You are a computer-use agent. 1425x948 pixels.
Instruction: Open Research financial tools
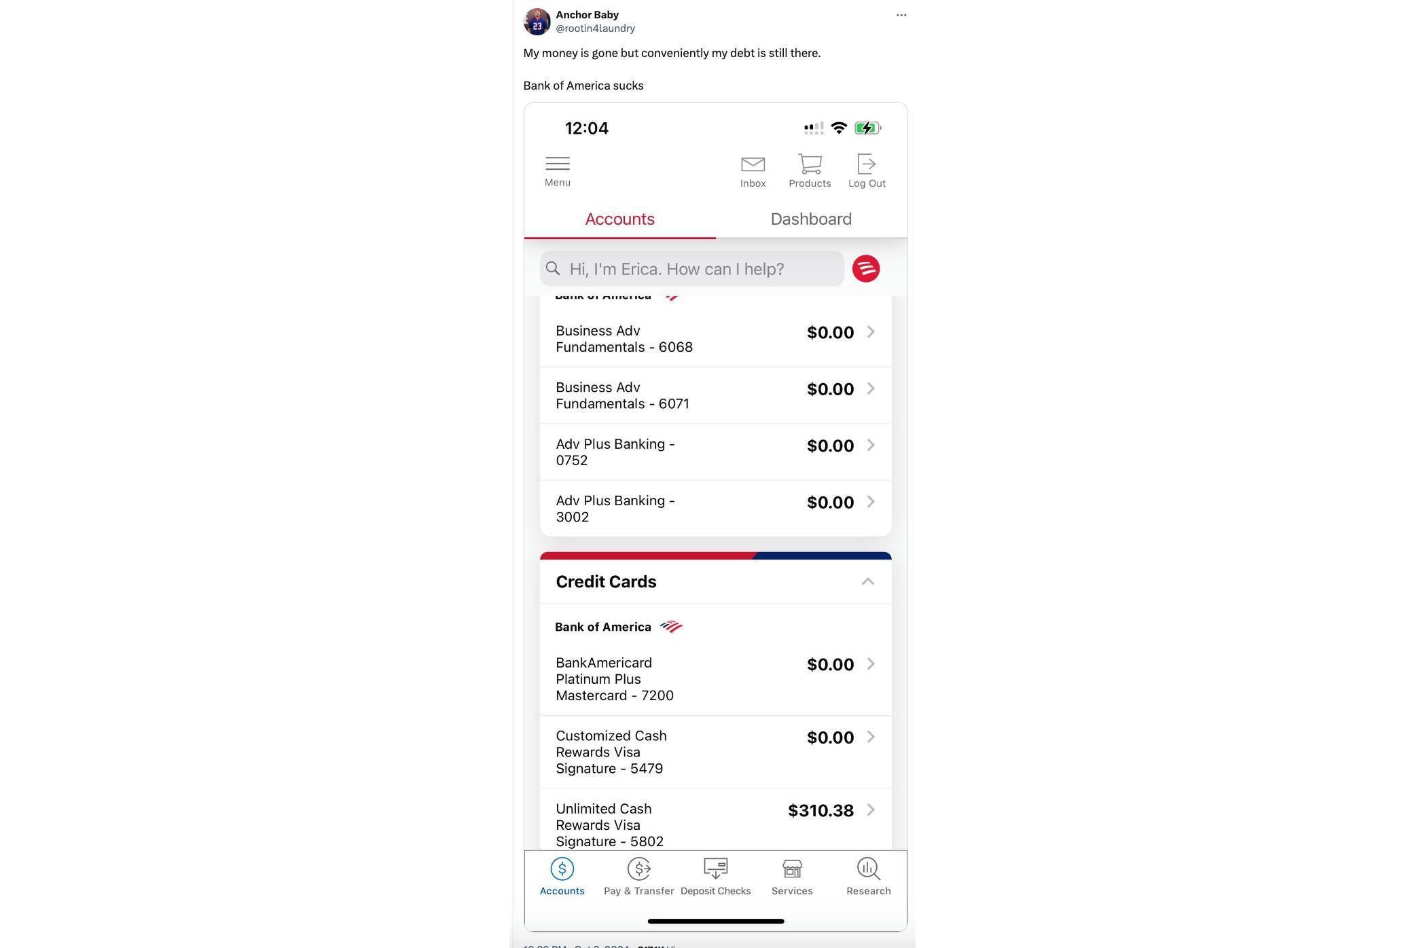point(867,876)
